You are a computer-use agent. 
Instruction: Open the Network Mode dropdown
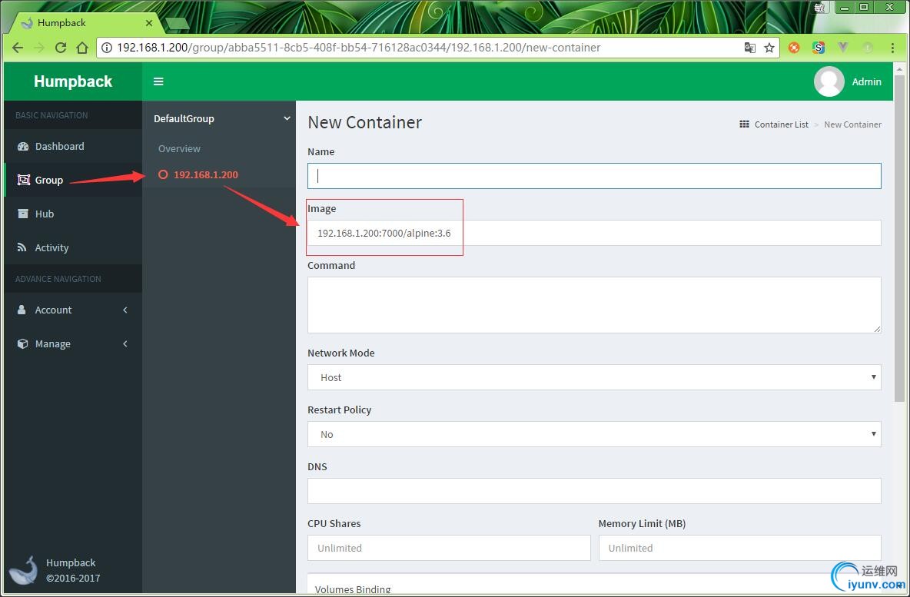(594, 377)
